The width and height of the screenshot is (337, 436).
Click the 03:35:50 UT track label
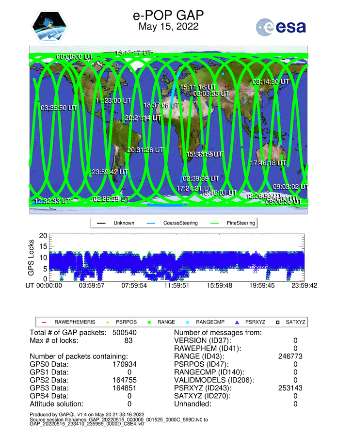coord(59,108)
